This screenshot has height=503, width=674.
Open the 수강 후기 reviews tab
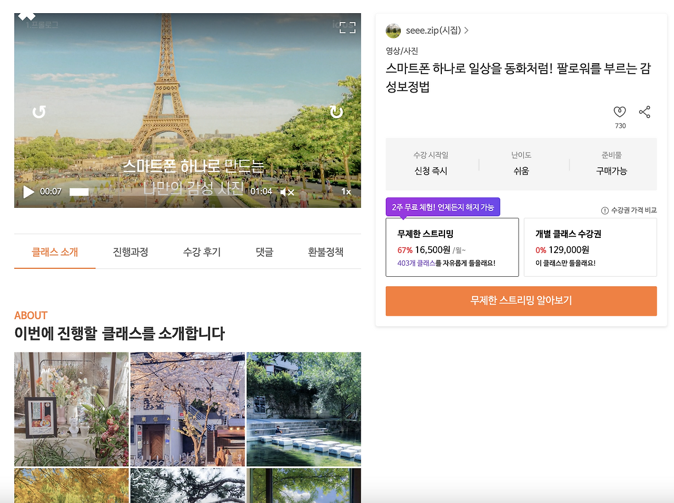(202, 252)
